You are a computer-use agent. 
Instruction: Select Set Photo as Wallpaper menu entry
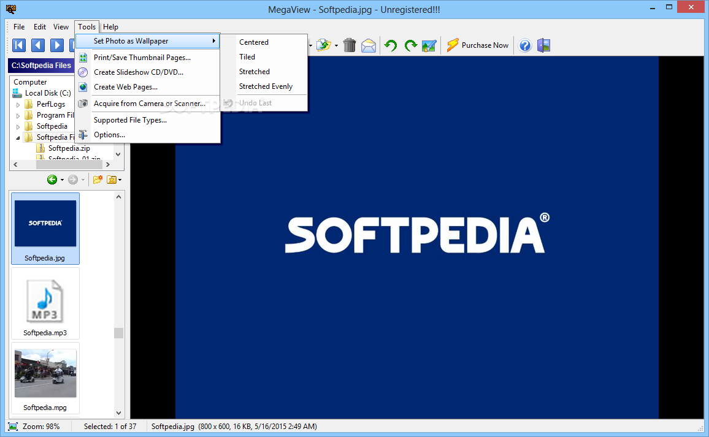click(148, 41)
